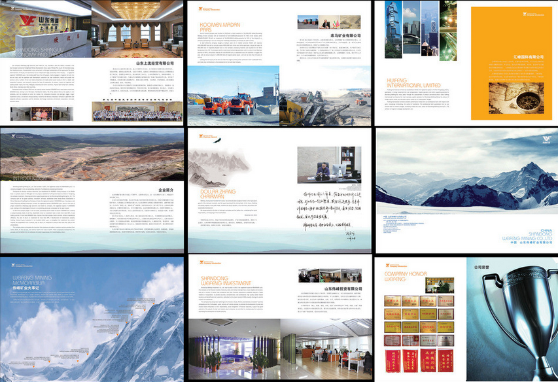Click the VF logo on the snow-mountain cover

(546, 139)
